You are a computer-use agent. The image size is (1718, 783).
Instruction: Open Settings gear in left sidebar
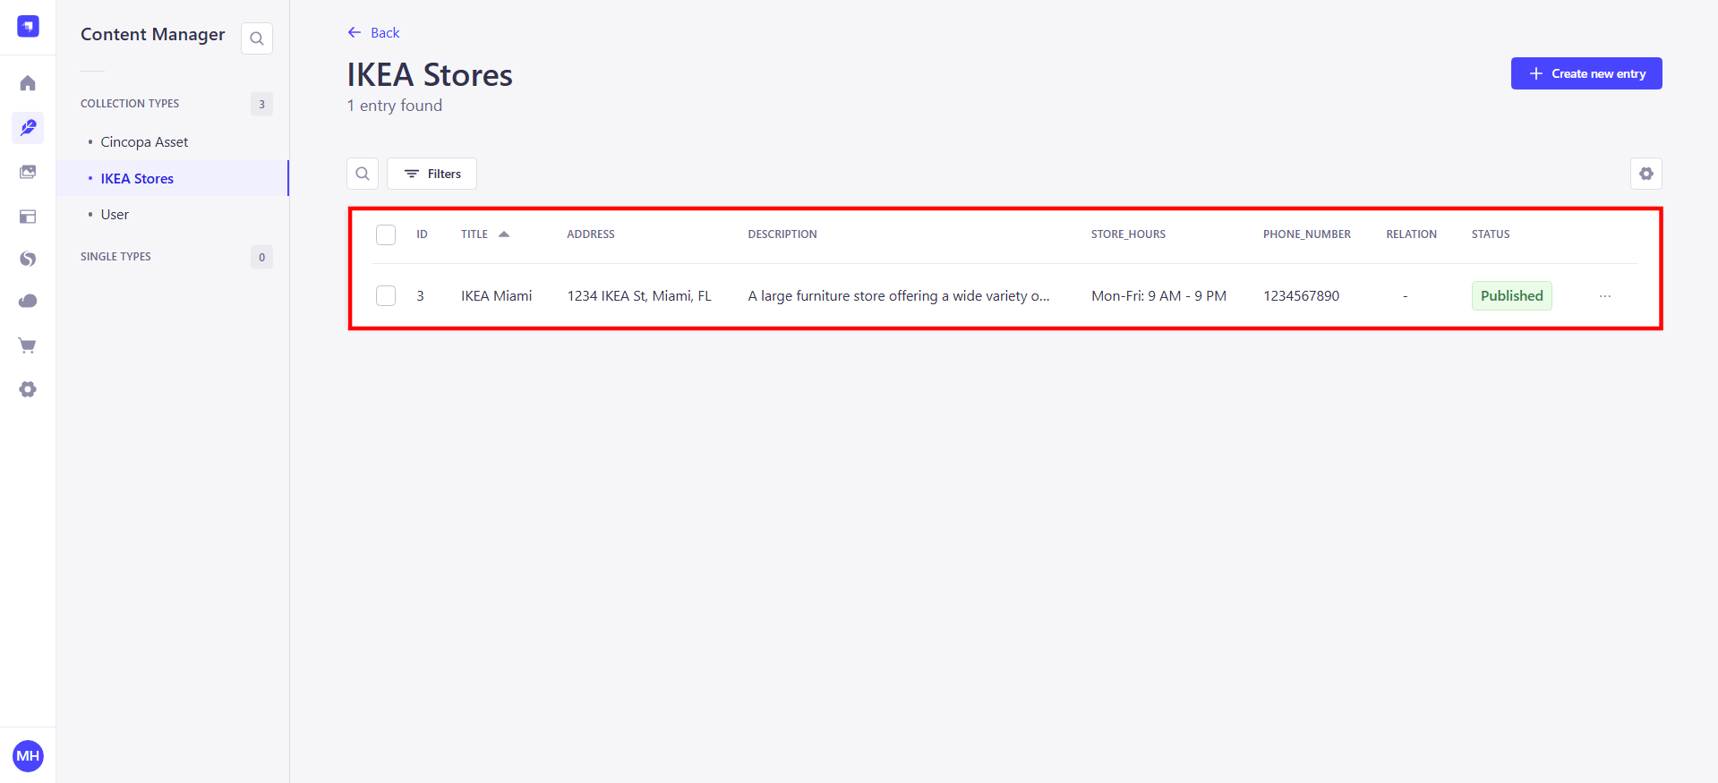pyautogui.click(x=28, y=389)
